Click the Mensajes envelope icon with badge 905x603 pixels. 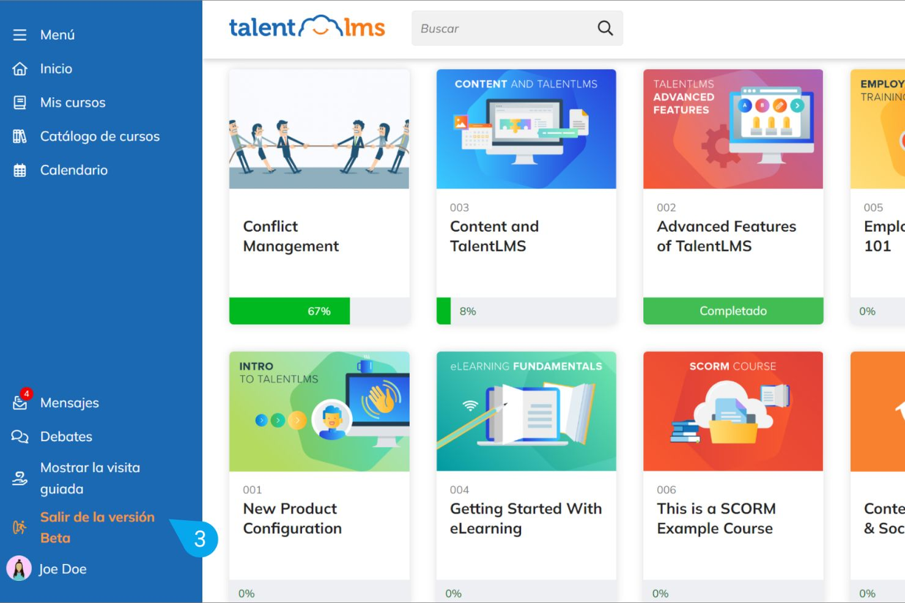(20, 401)
